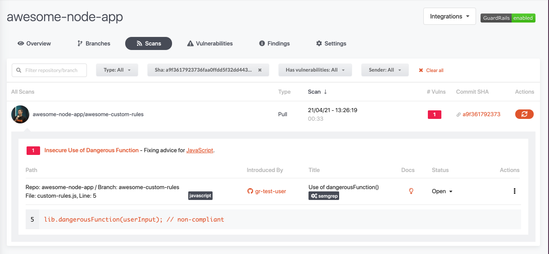Remove the Sha filter with the x icon
This screenshot has height=254, width=549.
point(260,70)
